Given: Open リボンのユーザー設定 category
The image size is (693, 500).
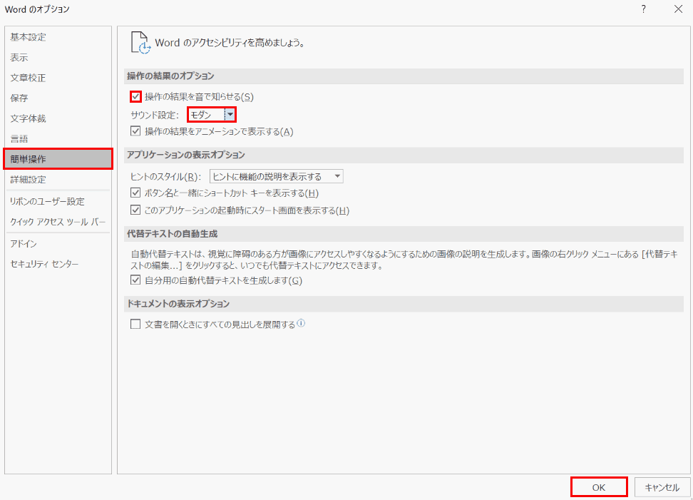Looking at the screenshot, I should (58, 202).
